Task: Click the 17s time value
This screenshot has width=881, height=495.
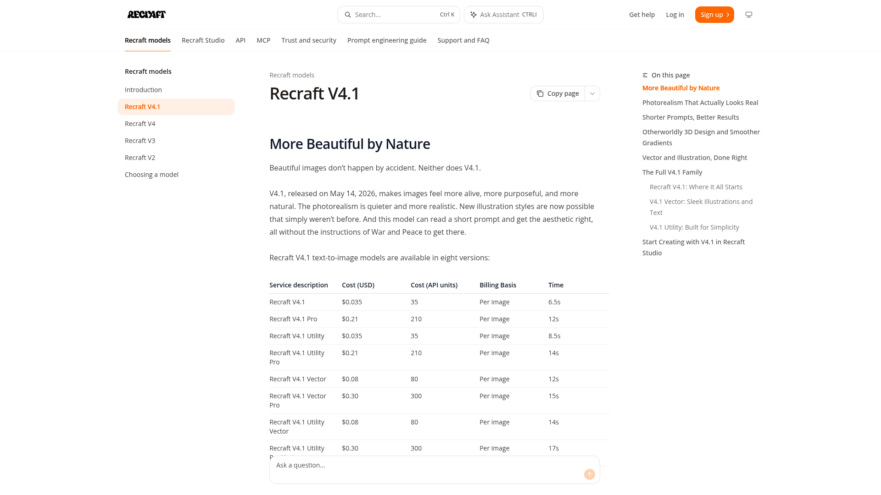Action: 553,448
